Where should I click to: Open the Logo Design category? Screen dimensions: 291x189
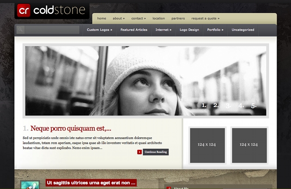coord(189,30)
